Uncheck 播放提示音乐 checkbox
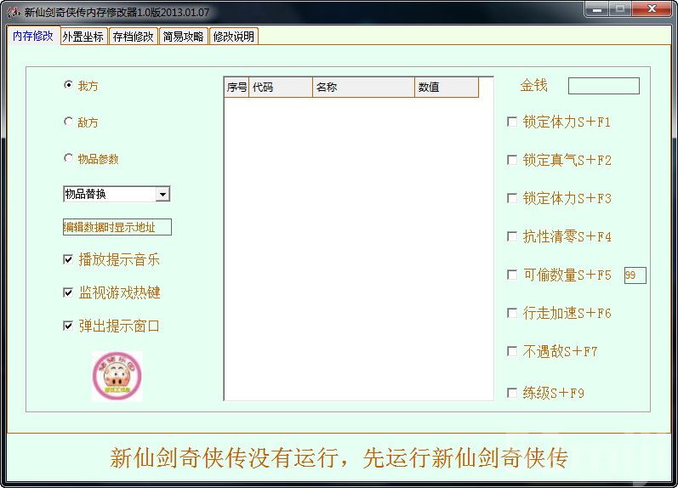Image resolution: width=678 pixels, height=488 pixels. (69, 259)
